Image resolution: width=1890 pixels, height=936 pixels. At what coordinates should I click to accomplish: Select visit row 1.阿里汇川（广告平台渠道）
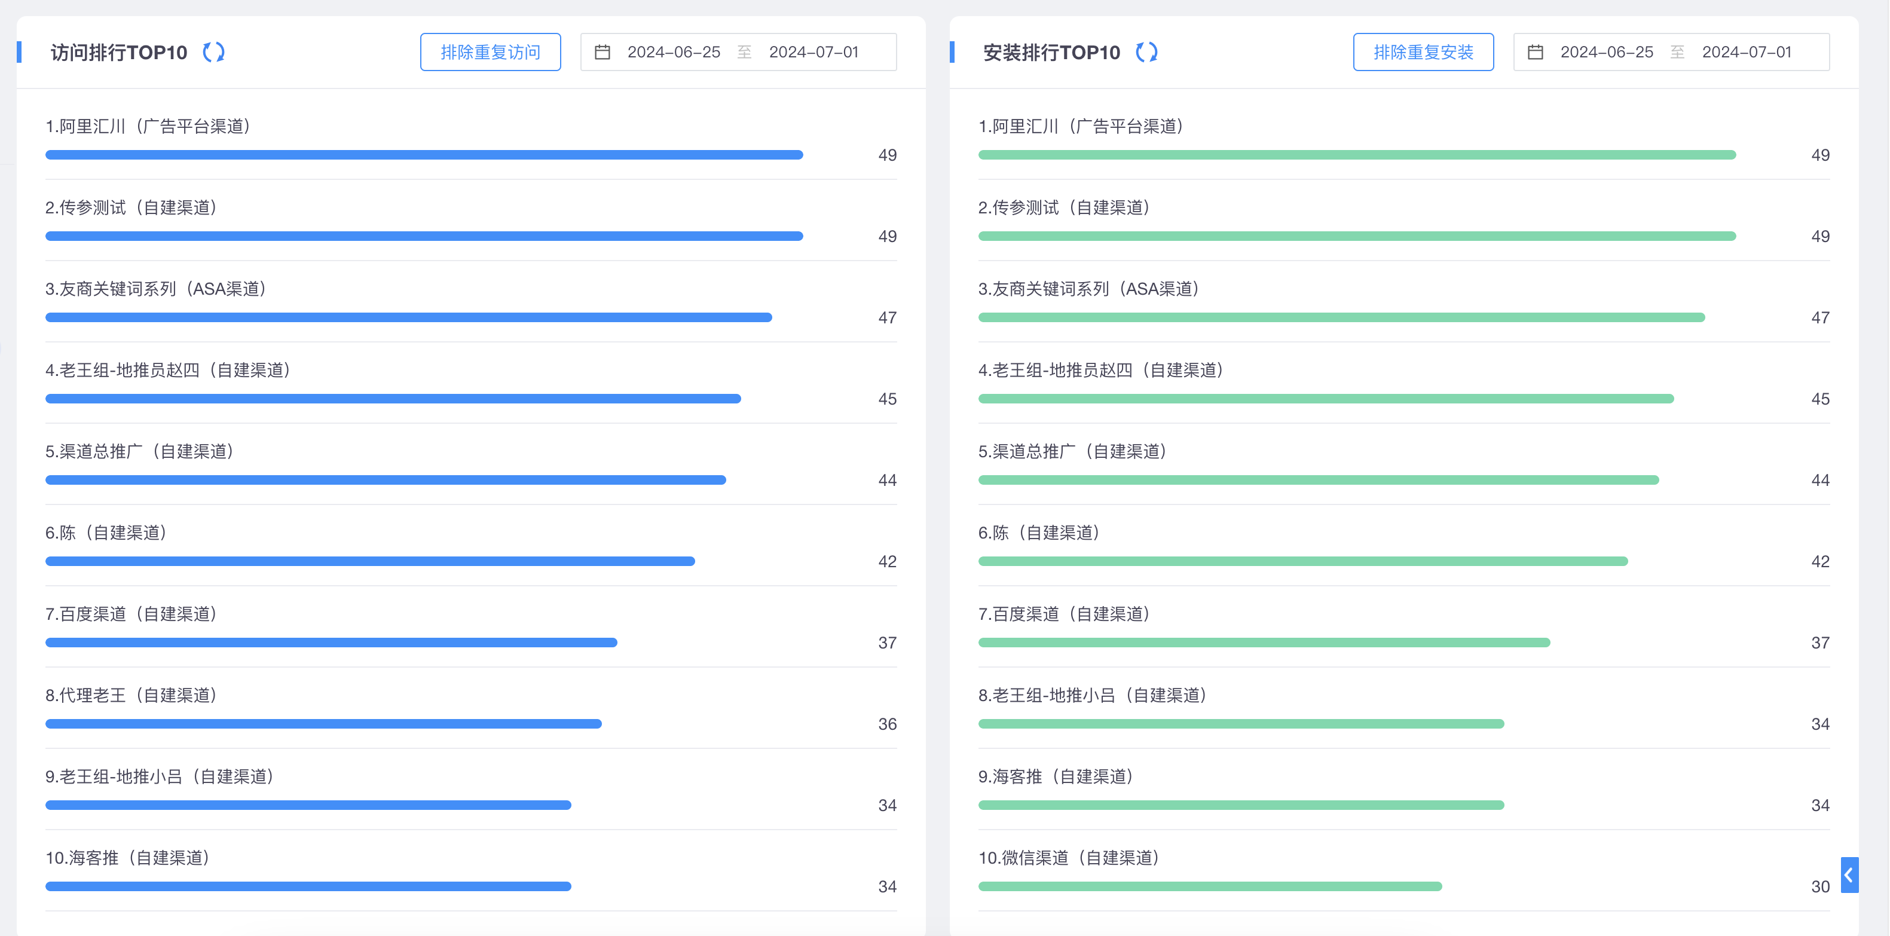[x=471, y=139]
